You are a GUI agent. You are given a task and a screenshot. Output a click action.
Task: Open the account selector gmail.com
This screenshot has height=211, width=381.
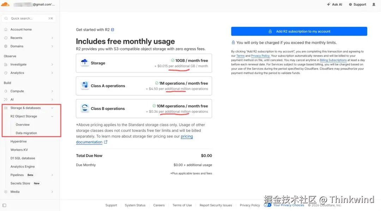(x=34, y=4)
